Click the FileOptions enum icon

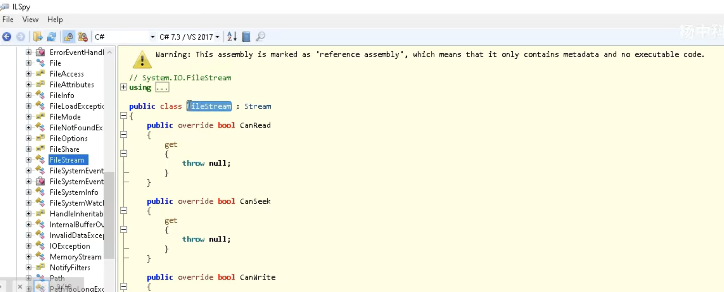(x=40, y=138)
